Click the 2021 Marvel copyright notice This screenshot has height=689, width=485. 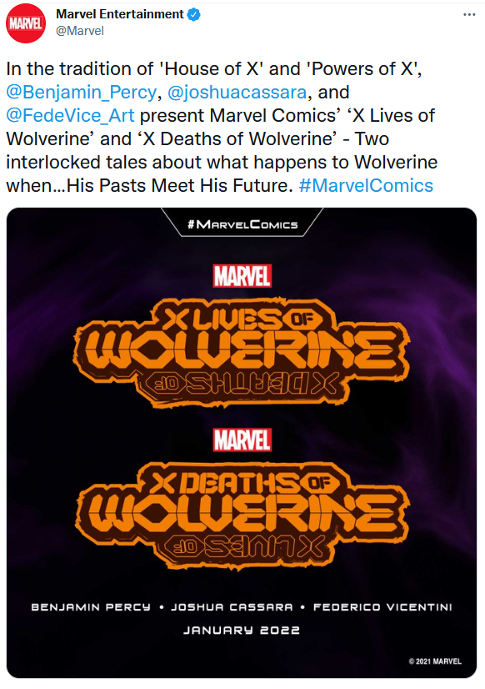pos(435,661)
